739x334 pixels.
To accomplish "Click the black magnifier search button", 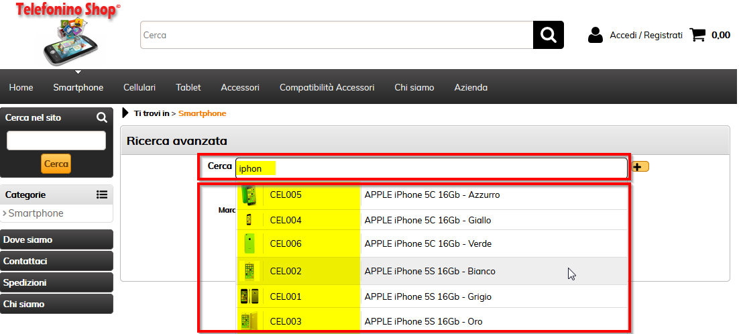I will point(548,35).
